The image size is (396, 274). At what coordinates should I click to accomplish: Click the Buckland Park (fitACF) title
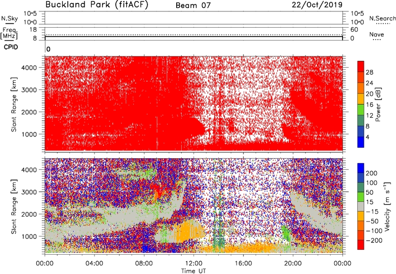[x=97, y=5]
